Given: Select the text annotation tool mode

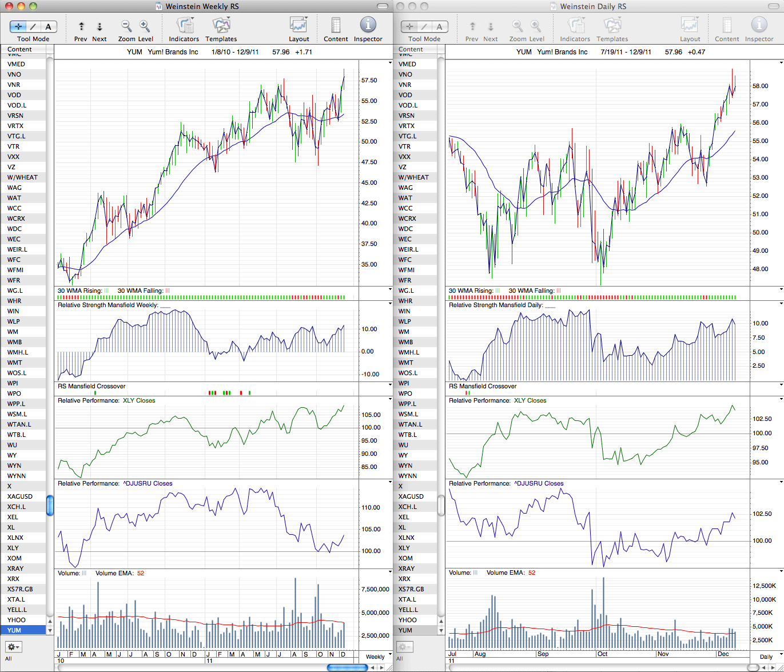Looking at the screenshot, I should (x=49, y=26).
